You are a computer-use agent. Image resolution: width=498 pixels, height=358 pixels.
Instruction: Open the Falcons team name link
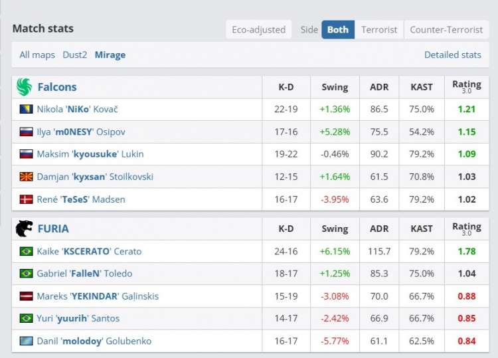coord(57,87)
